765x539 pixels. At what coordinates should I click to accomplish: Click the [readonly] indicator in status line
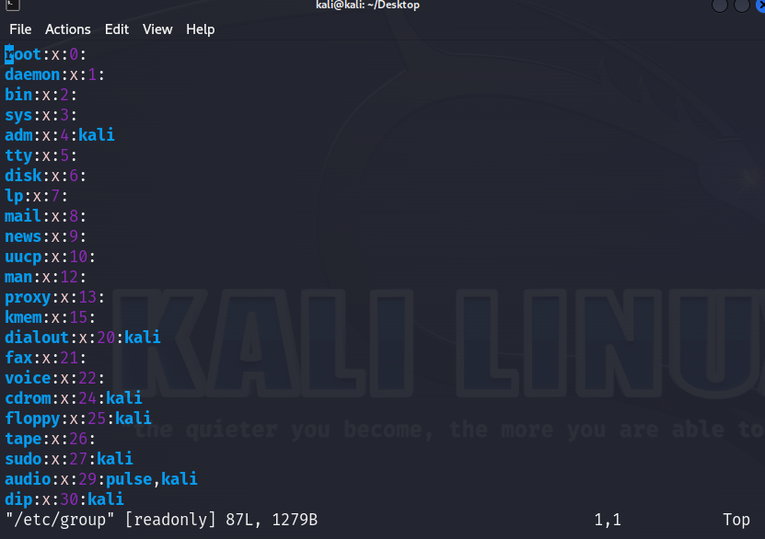(x=169, y=520)
